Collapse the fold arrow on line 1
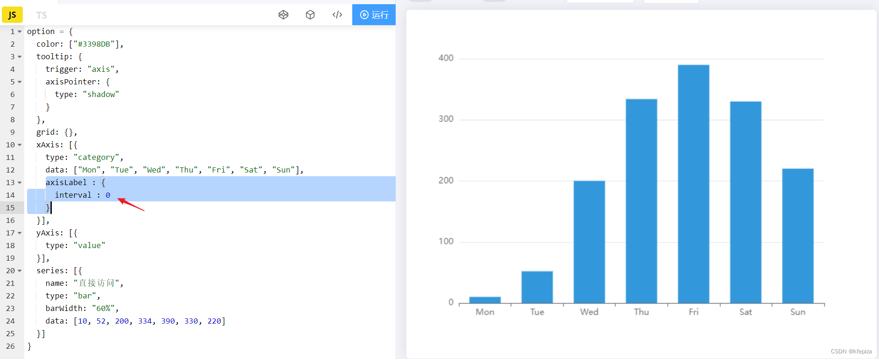The image size is (879, 359). 20,32
